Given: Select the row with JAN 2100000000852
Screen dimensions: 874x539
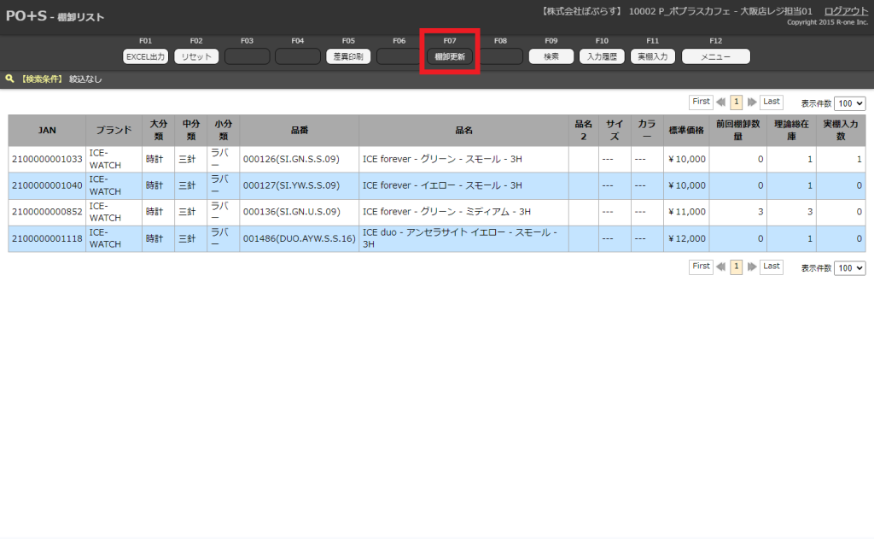Looking at the screenshot, I should (x=47, y=212).
